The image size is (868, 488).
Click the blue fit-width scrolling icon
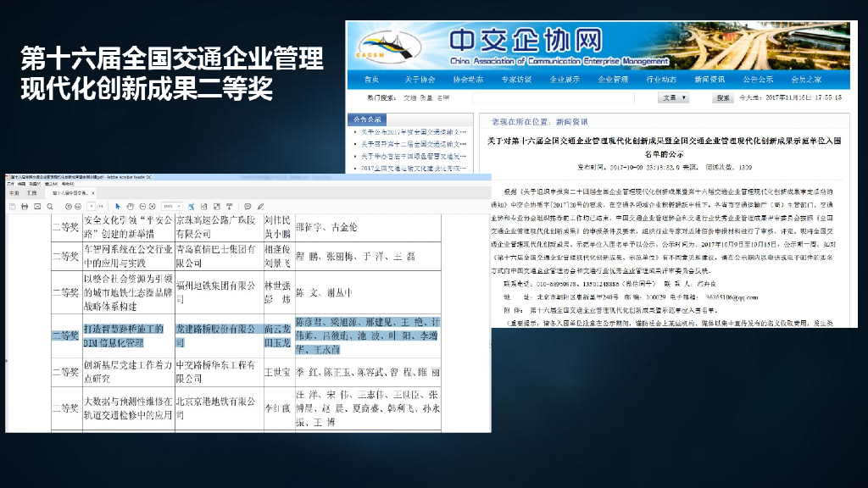coord(191,207)
